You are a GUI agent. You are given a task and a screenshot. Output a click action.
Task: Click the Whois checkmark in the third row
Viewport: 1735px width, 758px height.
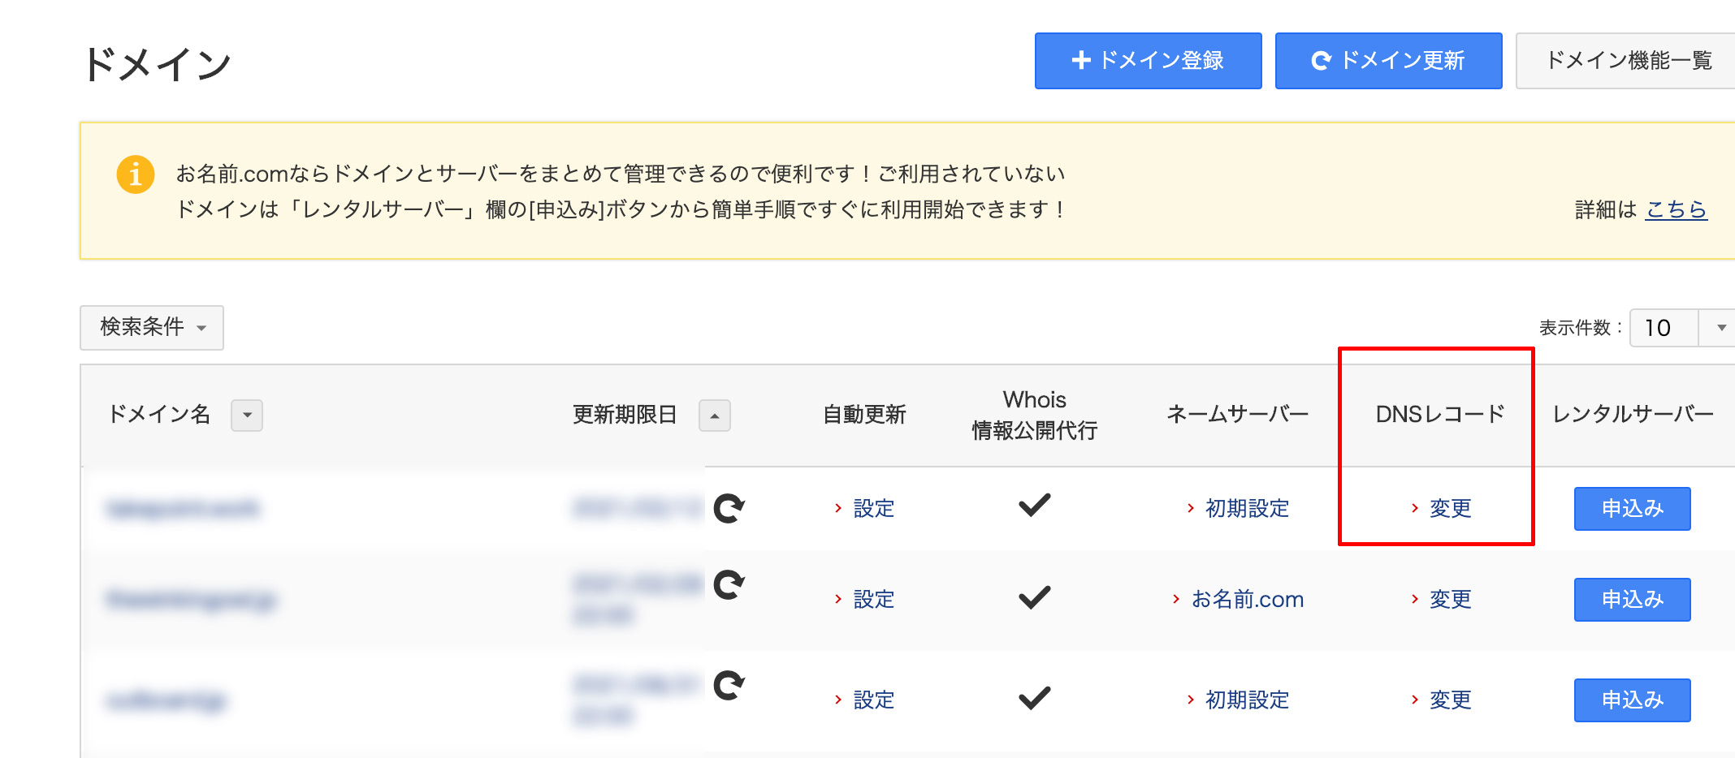click(1034, 697)
